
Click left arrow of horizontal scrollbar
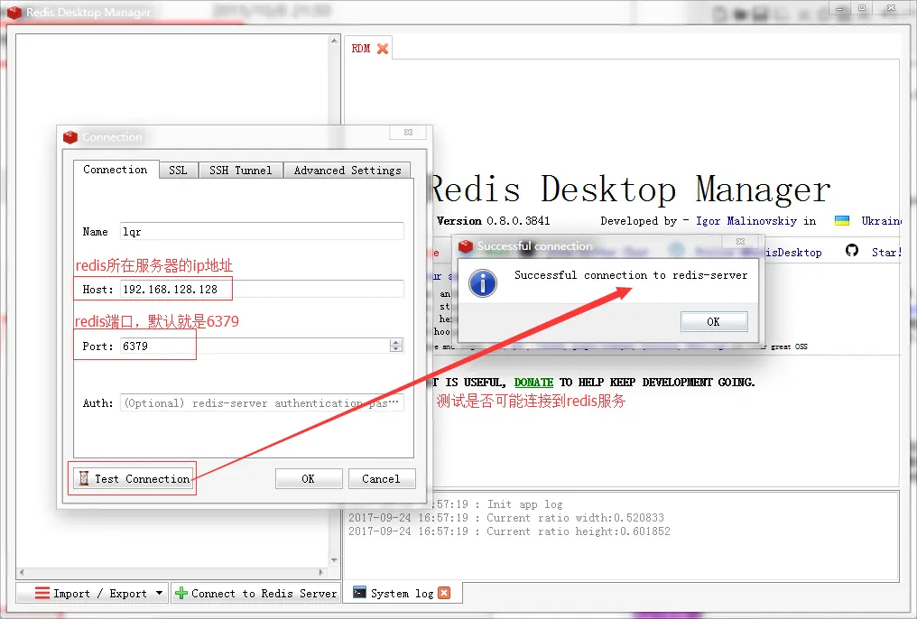[22, 572]
